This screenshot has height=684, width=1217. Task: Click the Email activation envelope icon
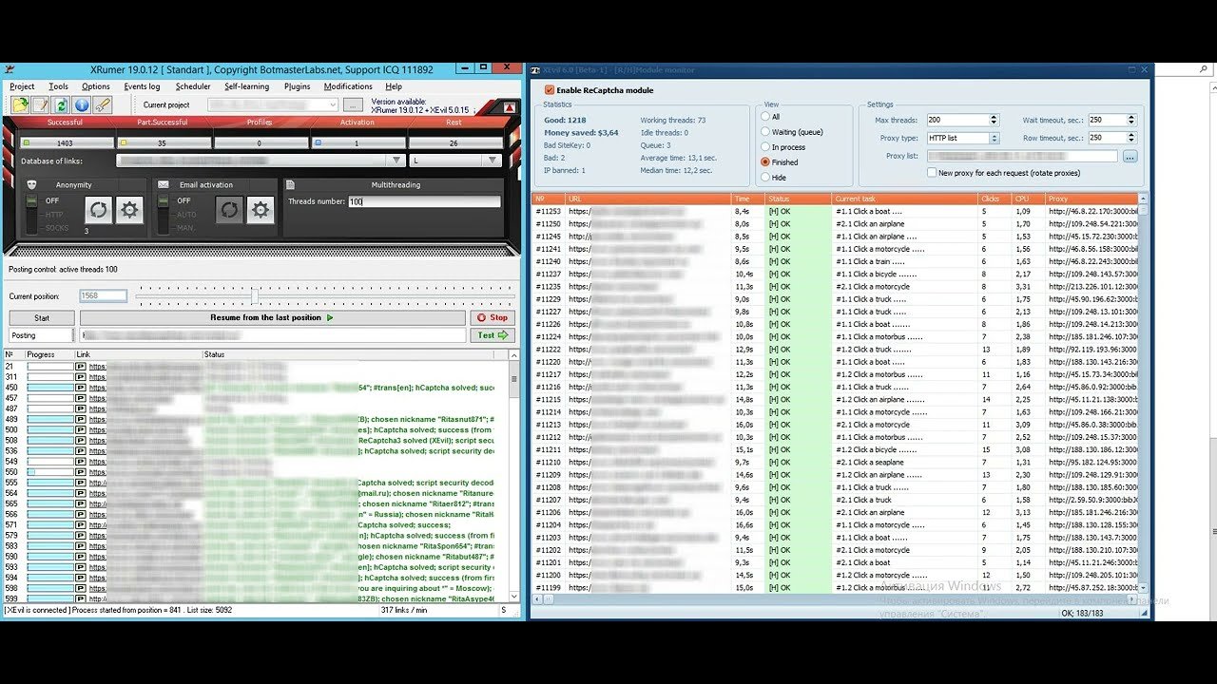(163, 184)
